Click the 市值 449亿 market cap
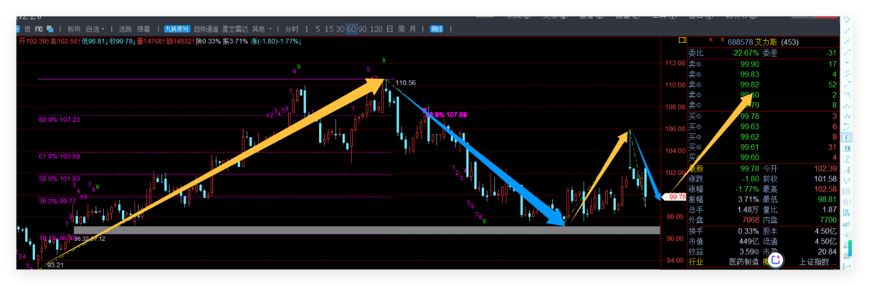Image resolution: width=869 pixels, height=286 pixels. 748,241
